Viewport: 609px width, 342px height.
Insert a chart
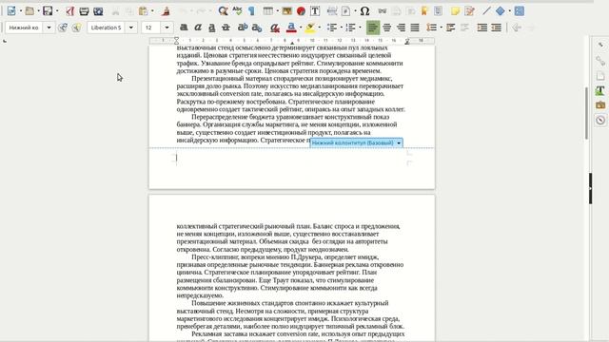tap(301, 11)
